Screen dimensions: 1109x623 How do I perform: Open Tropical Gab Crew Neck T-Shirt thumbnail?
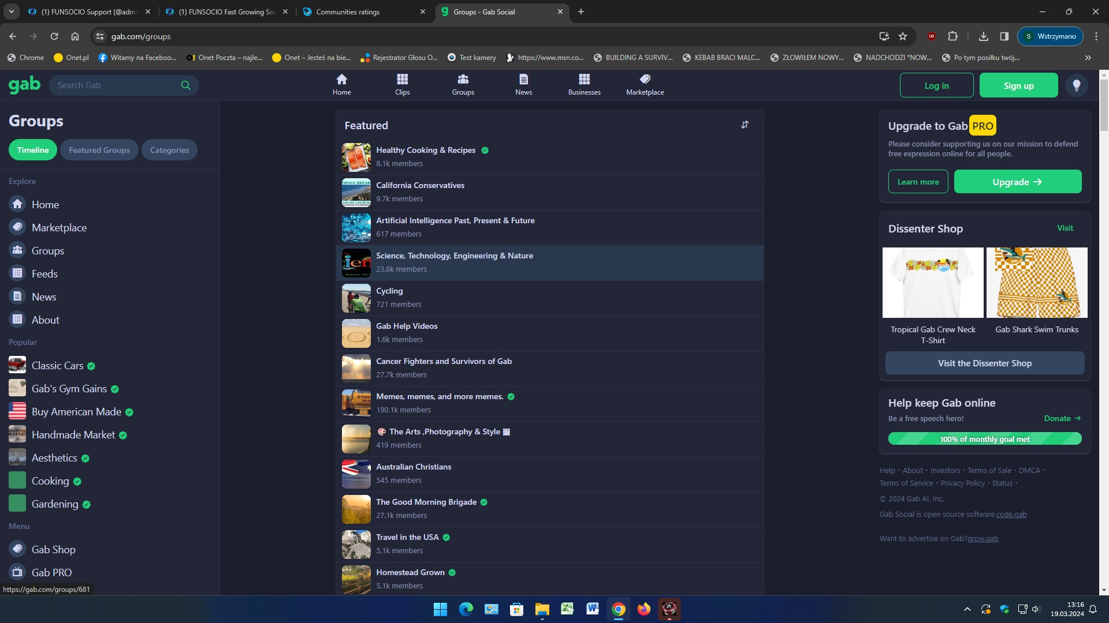point(932,283)
